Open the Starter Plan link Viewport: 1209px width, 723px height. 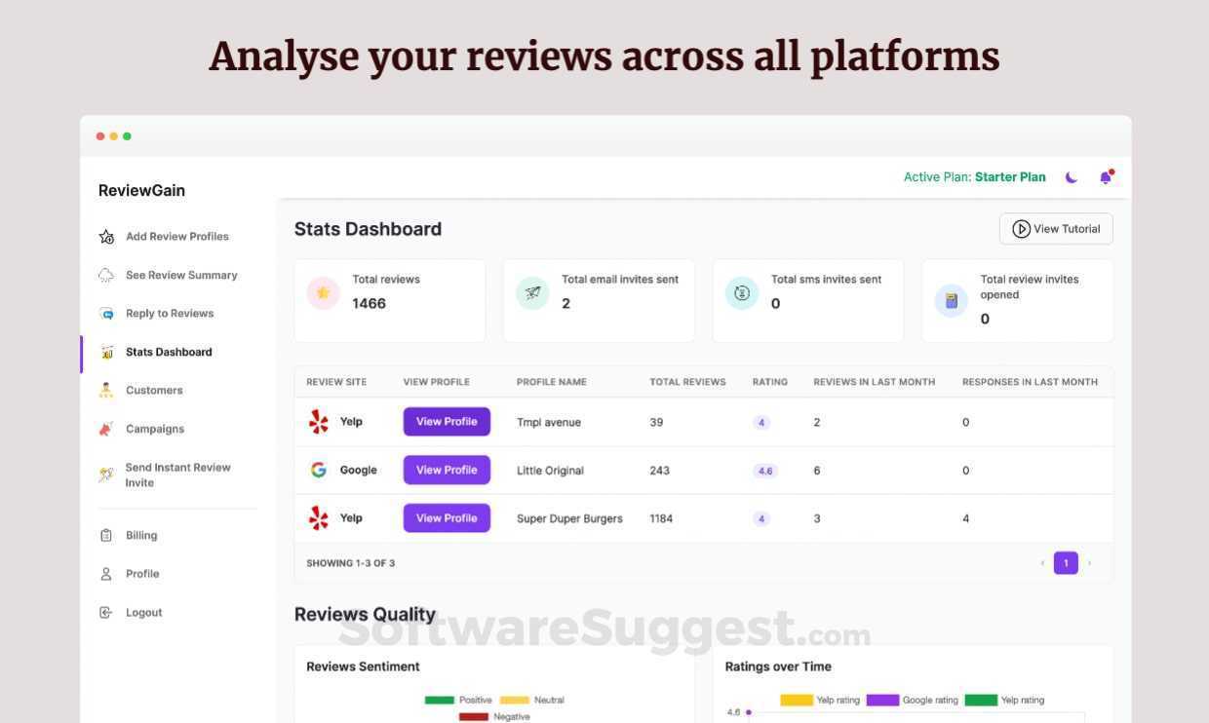(1010, 176)
